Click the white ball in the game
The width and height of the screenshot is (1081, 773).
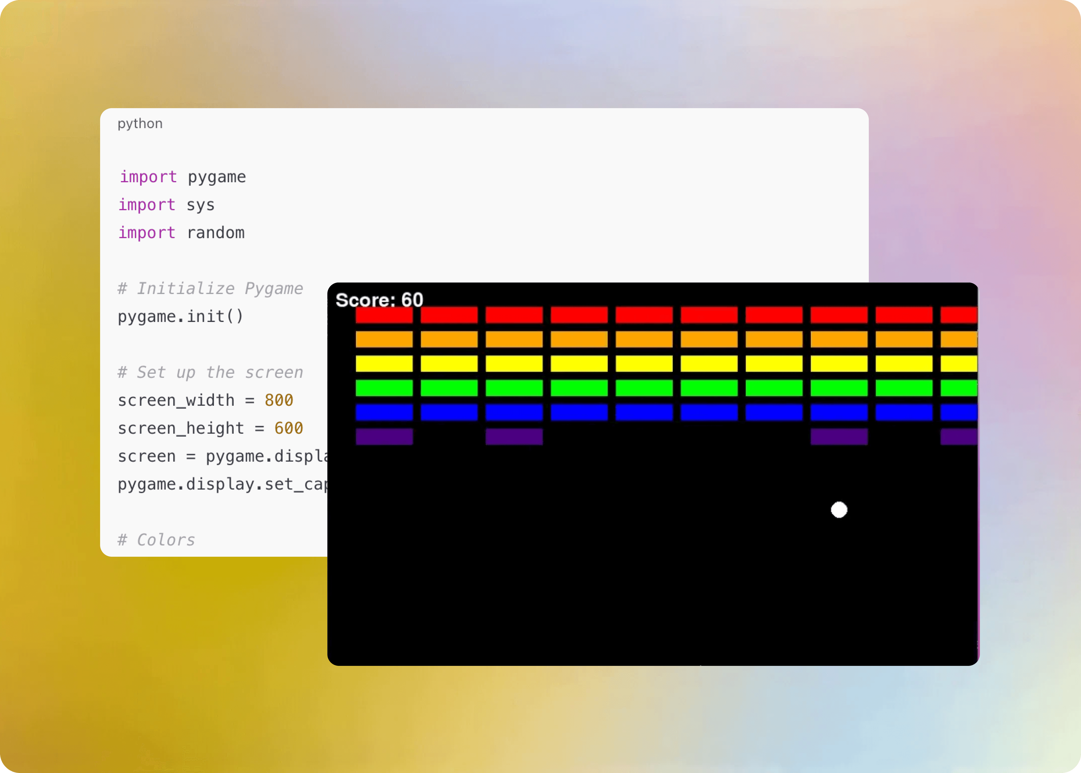[x=839, y=510]
